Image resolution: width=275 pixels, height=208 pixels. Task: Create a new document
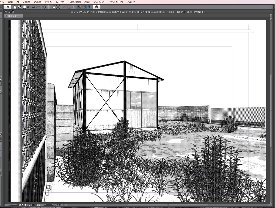coord(15,7)
